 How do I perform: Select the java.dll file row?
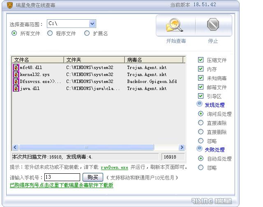pos(99,88)
